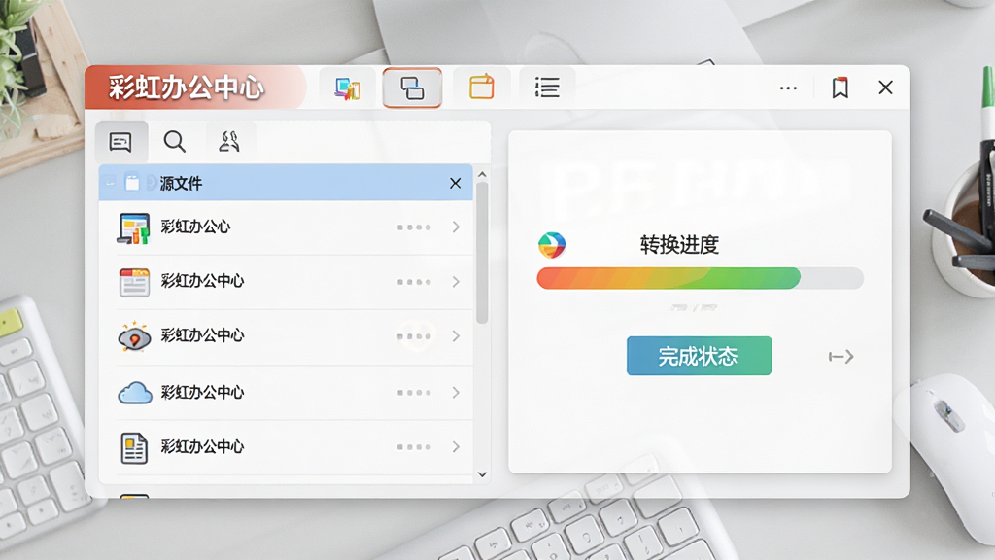
Task: Click the blue cloud icon
Action: (134, 393)
